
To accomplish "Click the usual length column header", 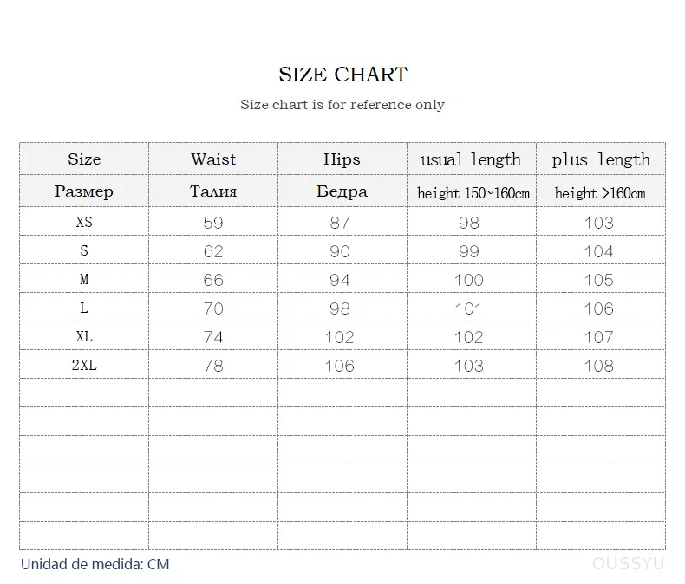I will click(471, 159).
